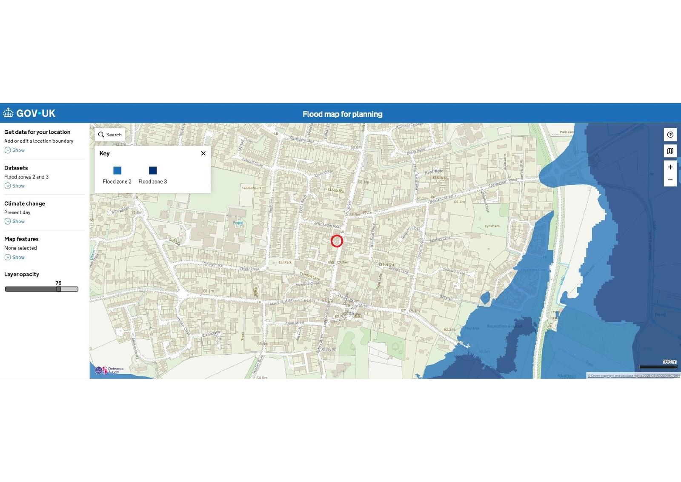Screen dimensions: 681x482
Task: Click the Flood zone 3 color swatch
Action: tap(153, 171)
